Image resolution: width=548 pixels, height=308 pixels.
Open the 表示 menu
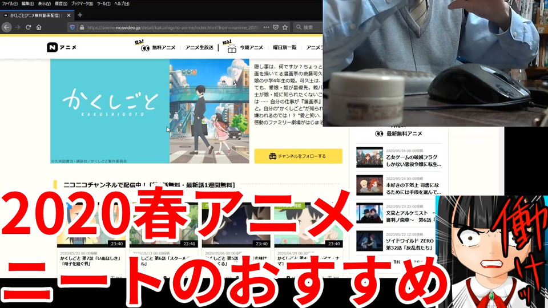point(45,3)
